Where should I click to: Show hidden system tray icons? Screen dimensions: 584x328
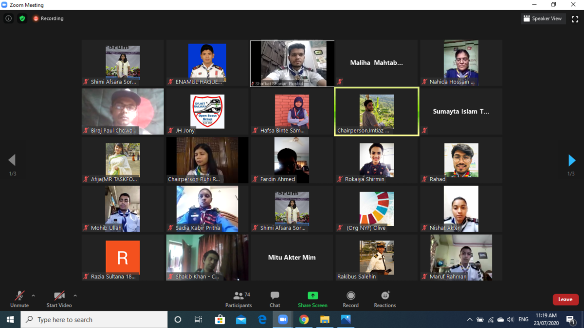click(470, 319)
